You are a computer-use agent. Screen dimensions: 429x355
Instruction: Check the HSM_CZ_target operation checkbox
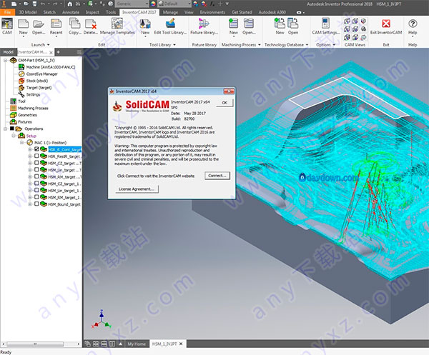[x=36, y=163]
